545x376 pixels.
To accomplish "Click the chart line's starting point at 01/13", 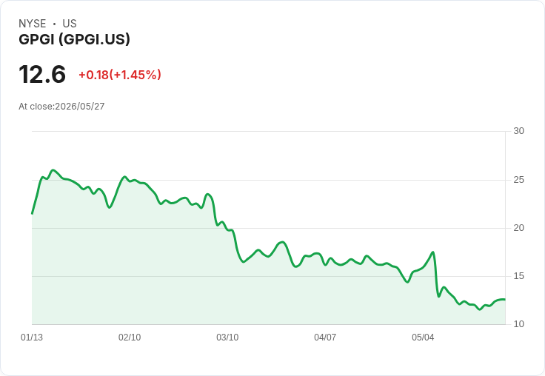I will tap(33, 213).
